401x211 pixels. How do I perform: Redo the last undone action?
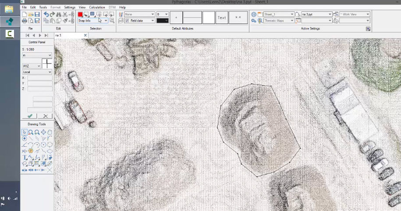tap(53, 14)
